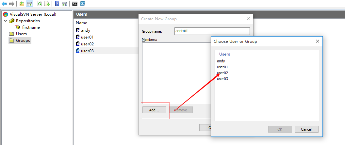The width and height of the screenshot is (345, 145).
Task: Click the andy user icon in list
Action: 78,30
